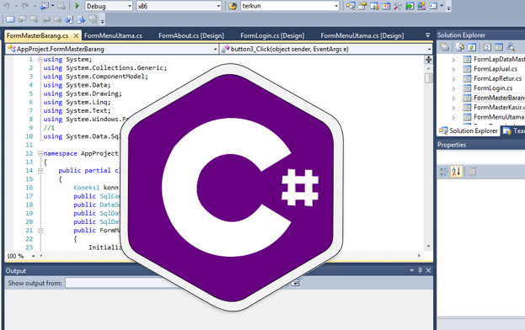The image size is (525, 330).
Task: Click Property Pages icon in Properties panel
Action: pyautogui.click(x=471, y=172)
